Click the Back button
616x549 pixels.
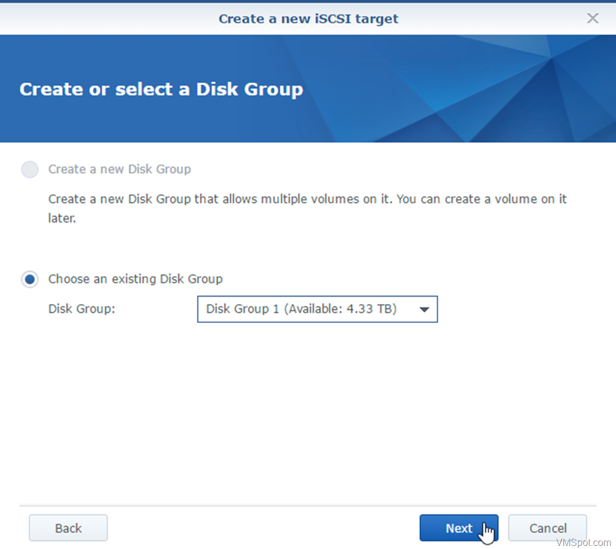68,528
